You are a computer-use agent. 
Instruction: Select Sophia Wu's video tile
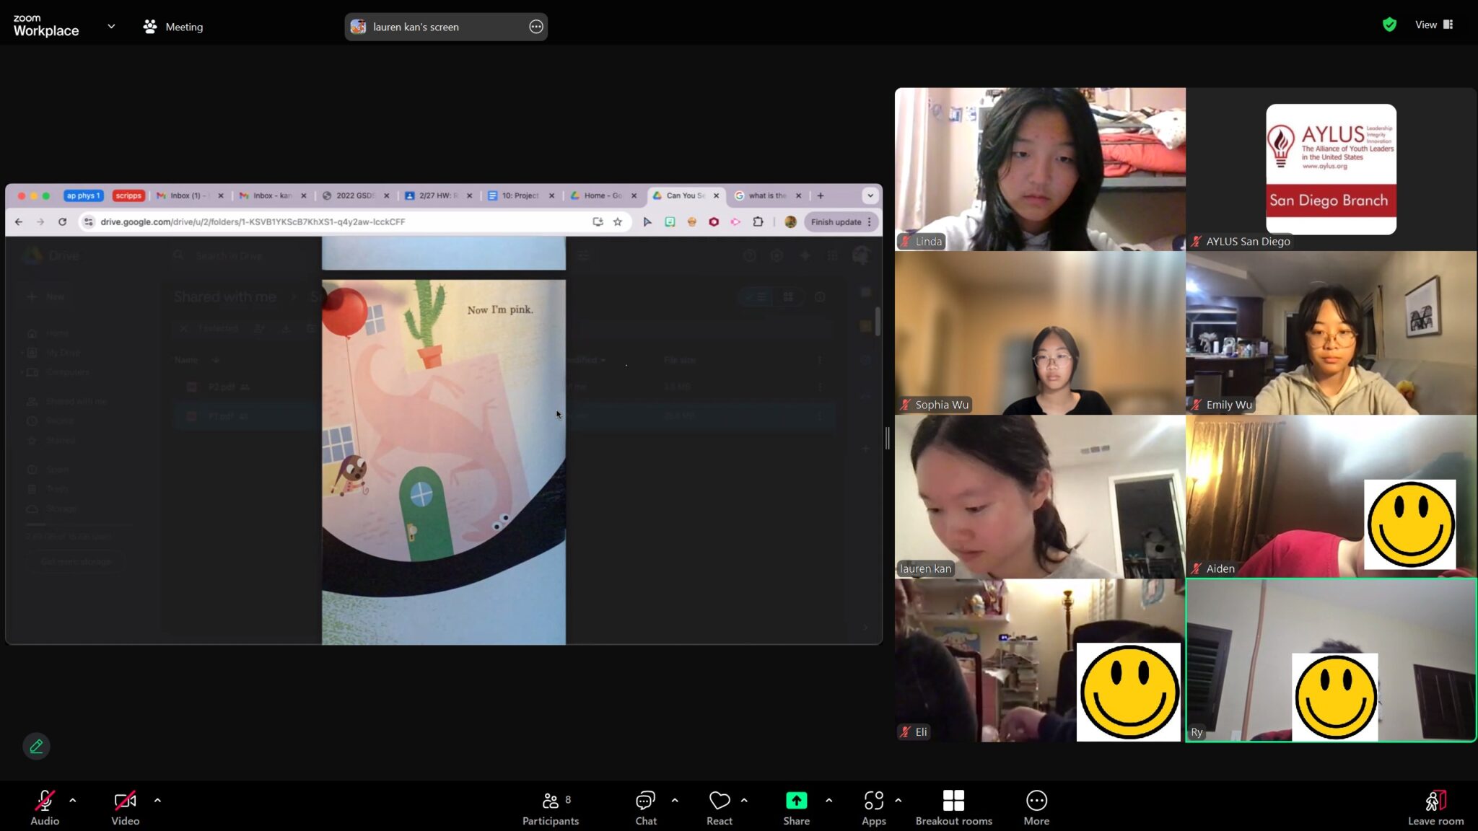pos(1040,333)
